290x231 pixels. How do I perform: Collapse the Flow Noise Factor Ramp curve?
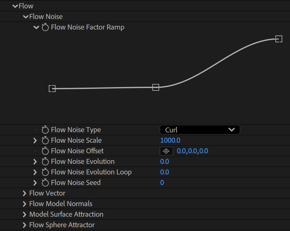point(36,27)
